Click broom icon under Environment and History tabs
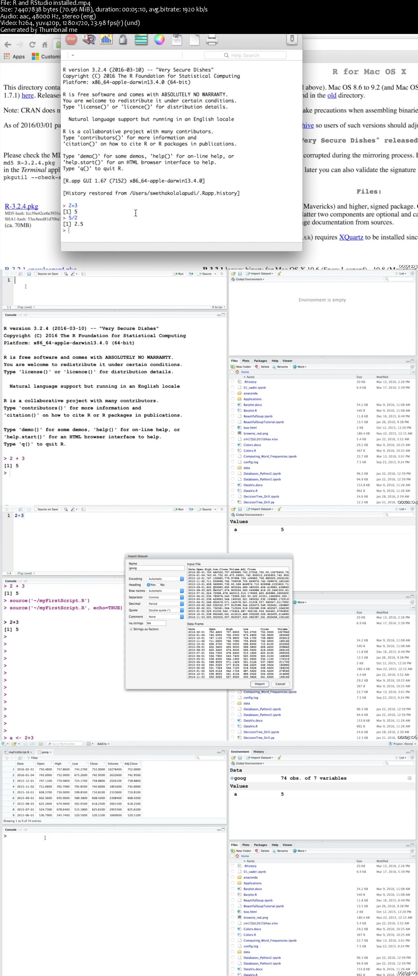This screenshot has height=976, width=418. pyautogui.click(x=279, y=758)
